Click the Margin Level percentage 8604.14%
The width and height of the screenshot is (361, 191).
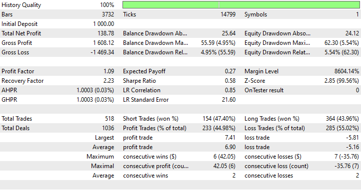point(346,71)
